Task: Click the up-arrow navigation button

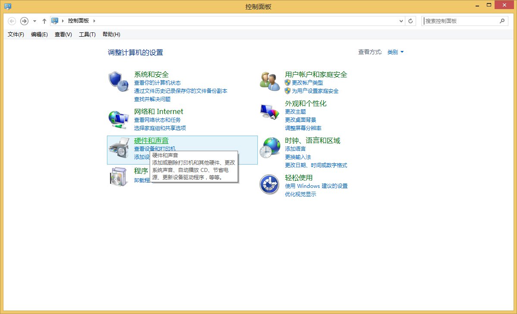Action: coord(44,20)
